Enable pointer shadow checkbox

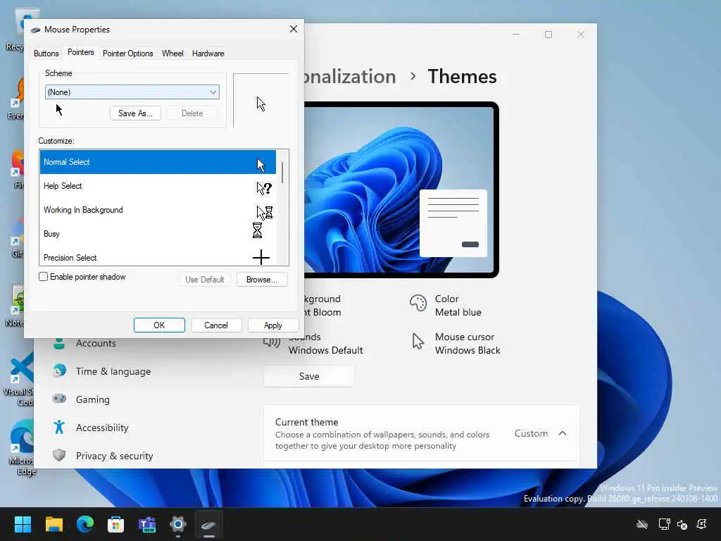[43, 276]
